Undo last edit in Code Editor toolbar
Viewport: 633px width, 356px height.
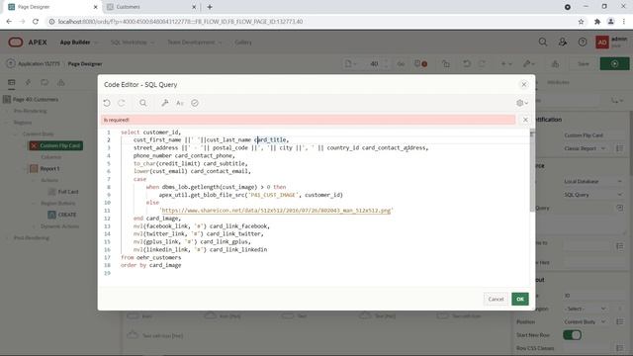coord(107,103)
